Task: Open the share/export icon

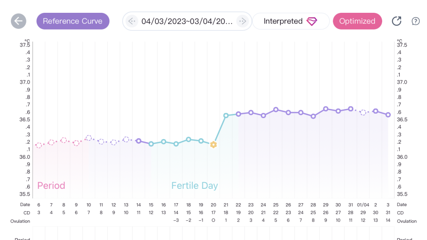Action: click(396, 21)
